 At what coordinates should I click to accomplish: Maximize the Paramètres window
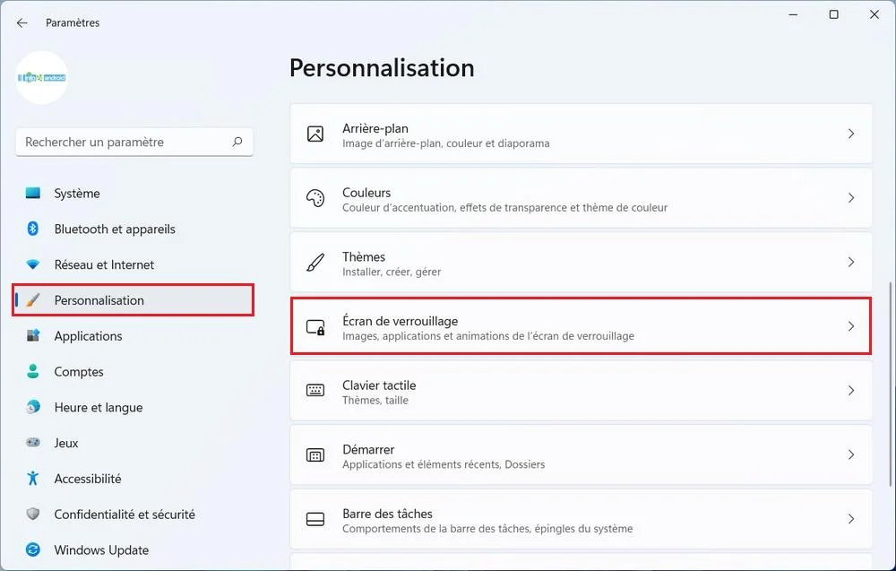tap(833, 14)
